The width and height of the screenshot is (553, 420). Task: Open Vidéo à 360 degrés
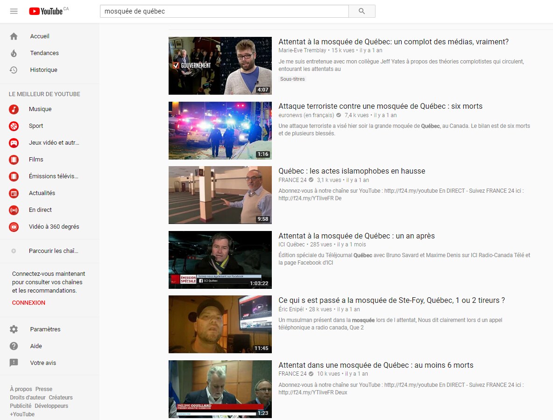click(x=54, y=227)
